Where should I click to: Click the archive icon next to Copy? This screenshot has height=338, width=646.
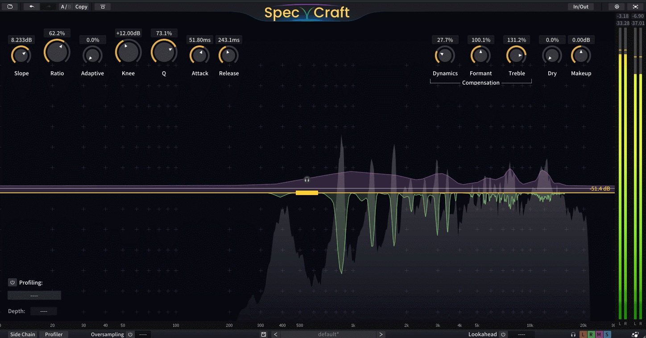(x=103, y=7)
